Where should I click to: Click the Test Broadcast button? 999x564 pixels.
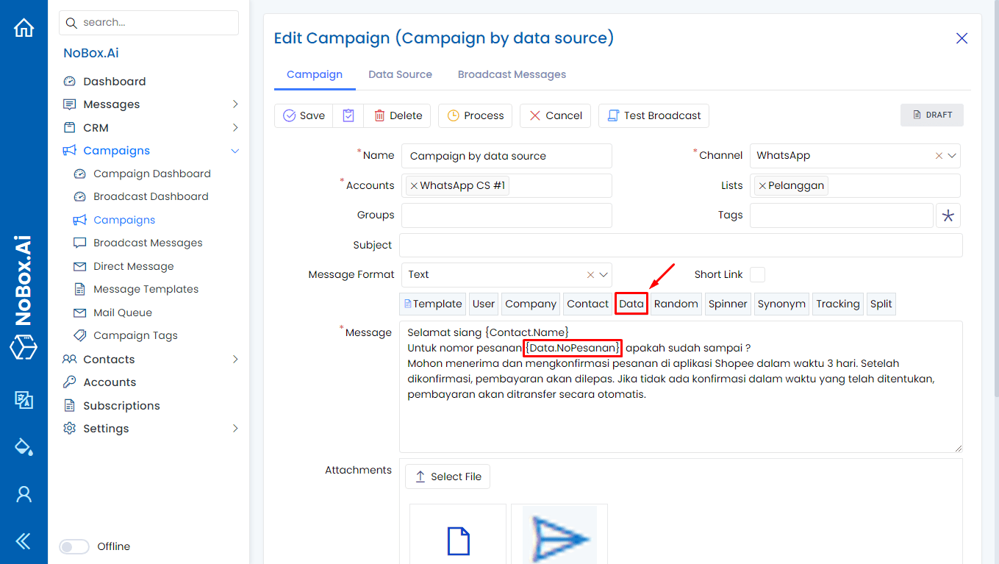pos(654,115)
